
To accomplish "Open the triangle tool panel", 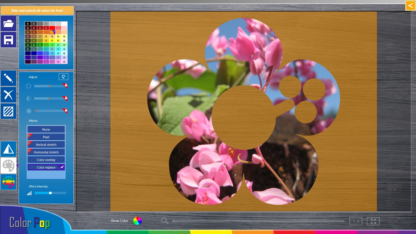I will 8,149.
